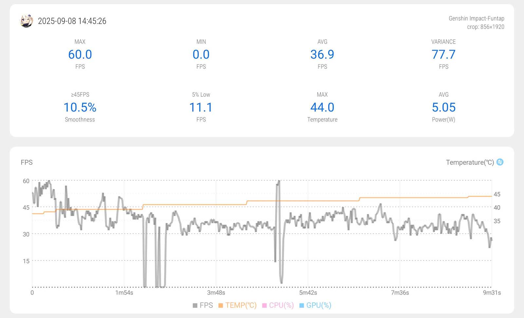Click the VARIANCE value 77.7
Viewport: 524px width, 318px height.
tap(443, 54)
